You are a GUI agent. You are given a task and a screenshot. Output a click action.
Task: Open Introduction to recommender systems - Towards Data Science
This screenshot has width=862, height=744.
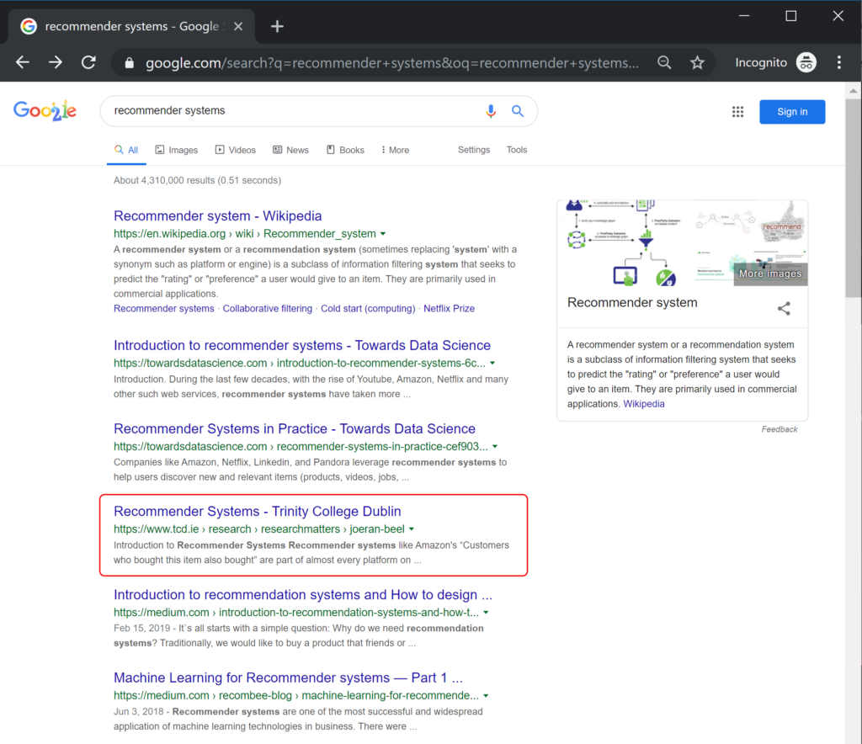pos(302,346)
